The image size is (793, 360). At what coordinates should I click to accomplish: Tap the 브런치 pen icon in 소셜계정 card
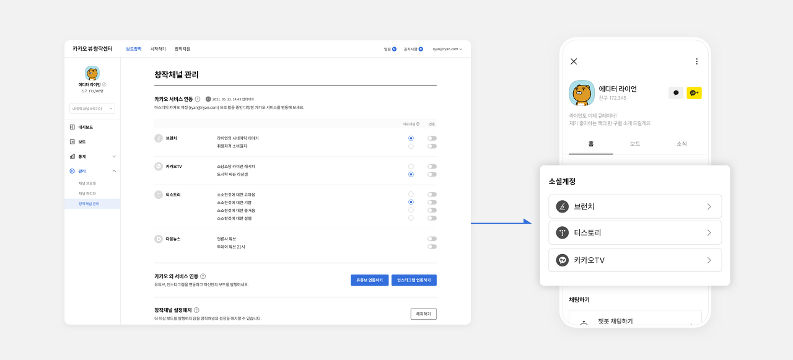click(x=562, y=207)
